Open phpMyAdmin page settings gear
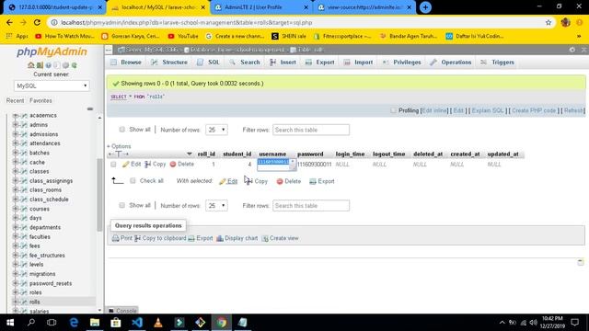589x331 pixels. pos(572,50)
